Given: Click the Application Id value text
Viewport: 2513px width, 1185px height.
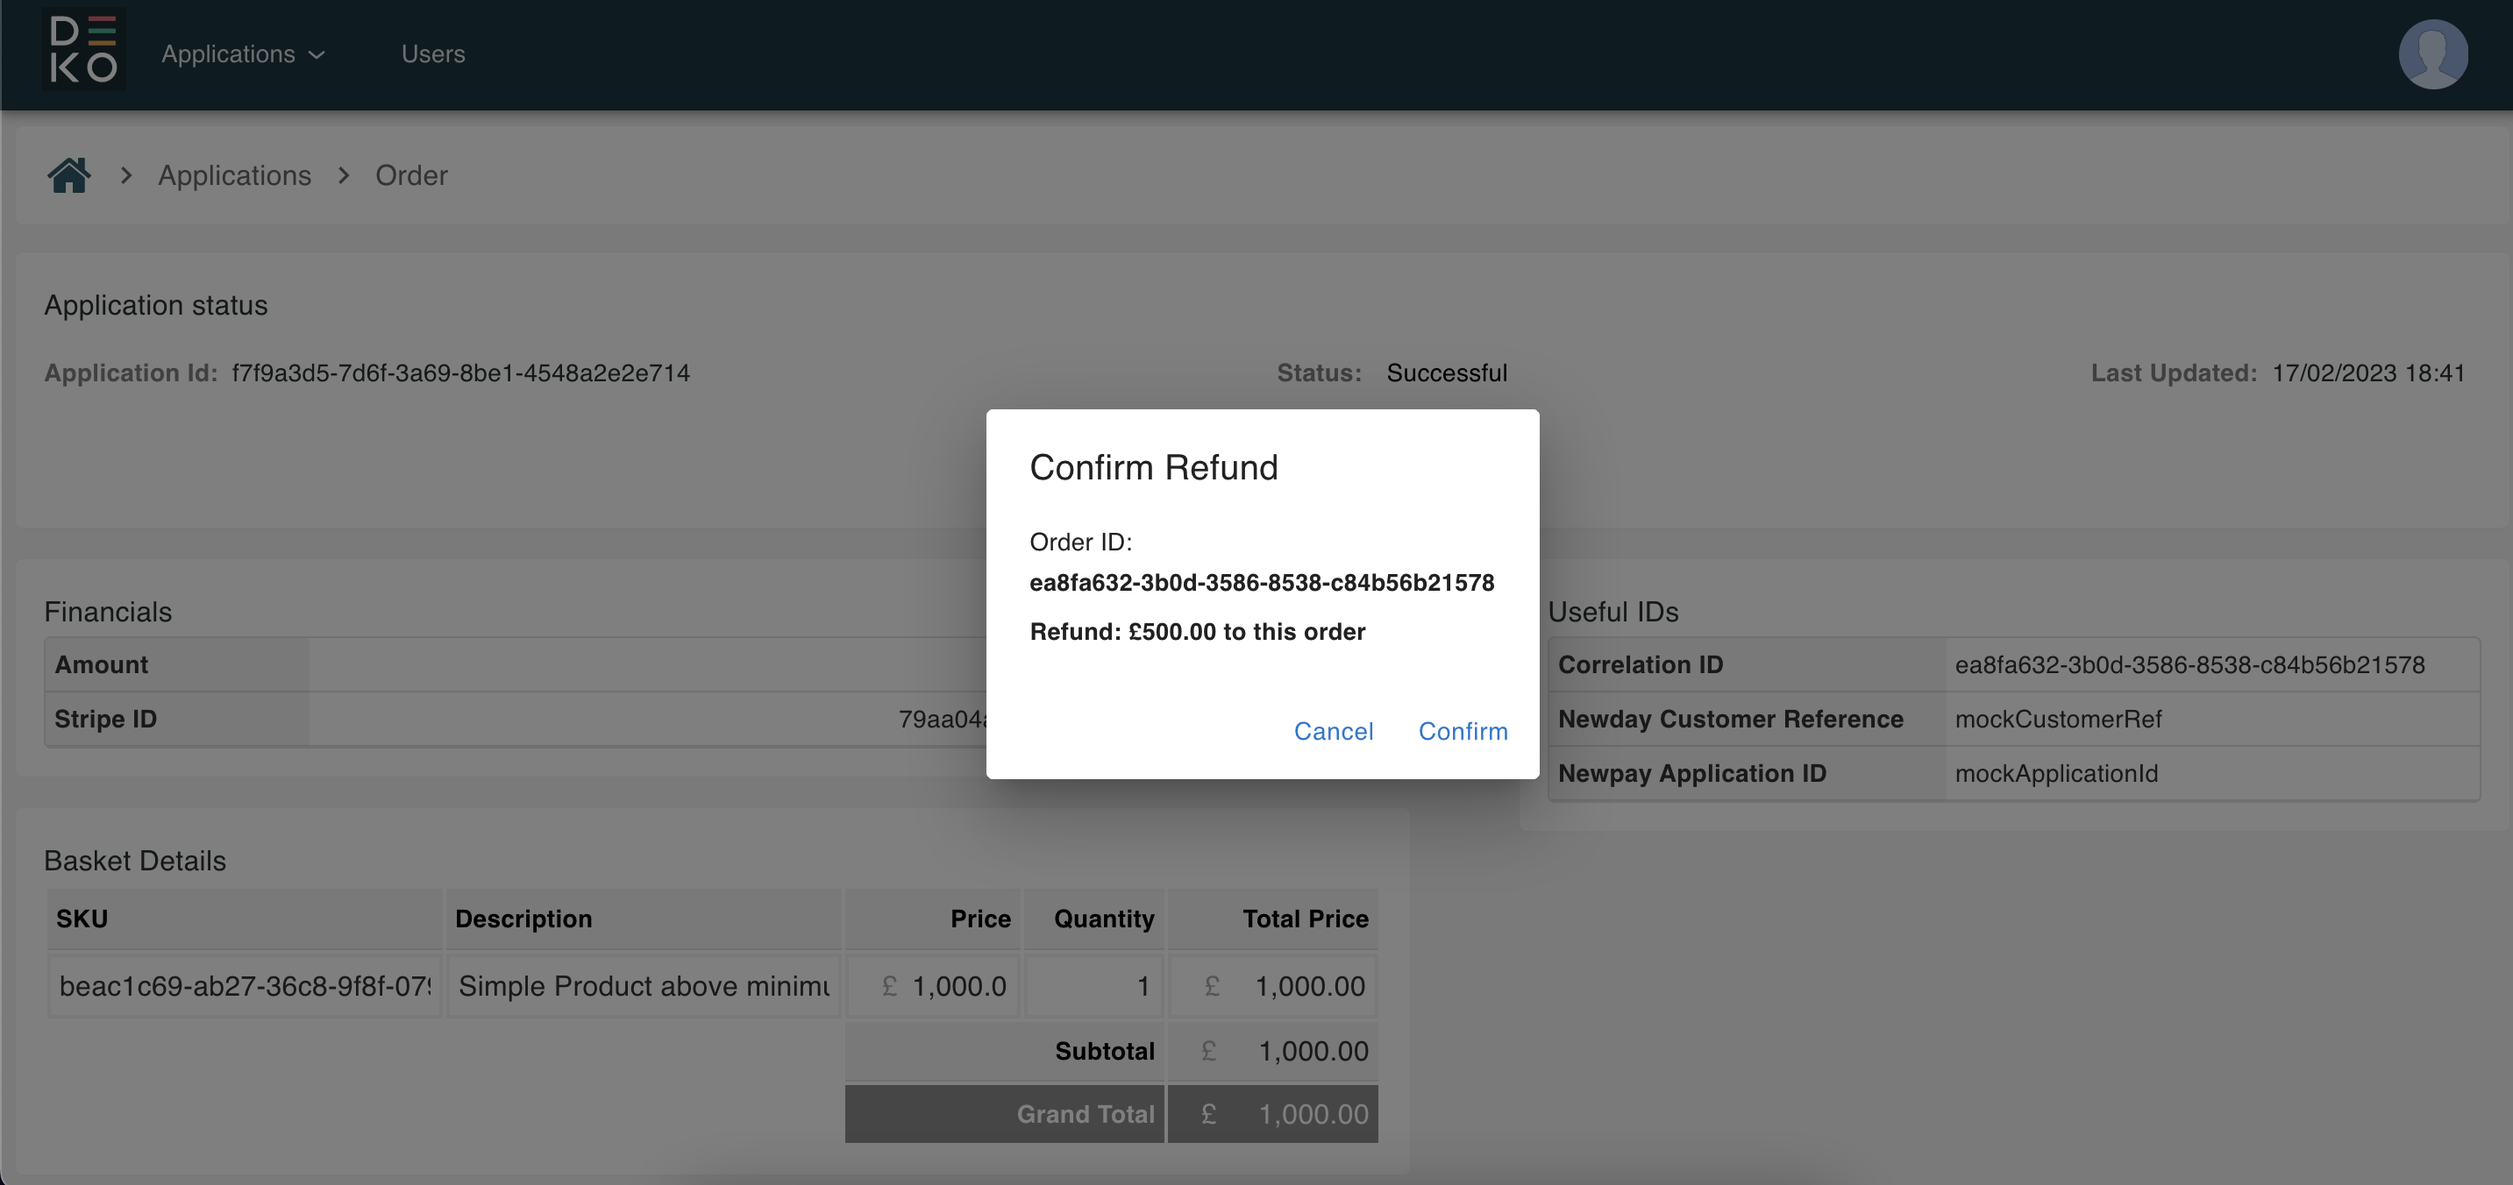Looking at the screenshot, I should click(x=460, y=373).
